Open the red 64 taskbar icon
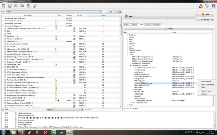Viewport: 217px width, 135px height. coord(45,132)
